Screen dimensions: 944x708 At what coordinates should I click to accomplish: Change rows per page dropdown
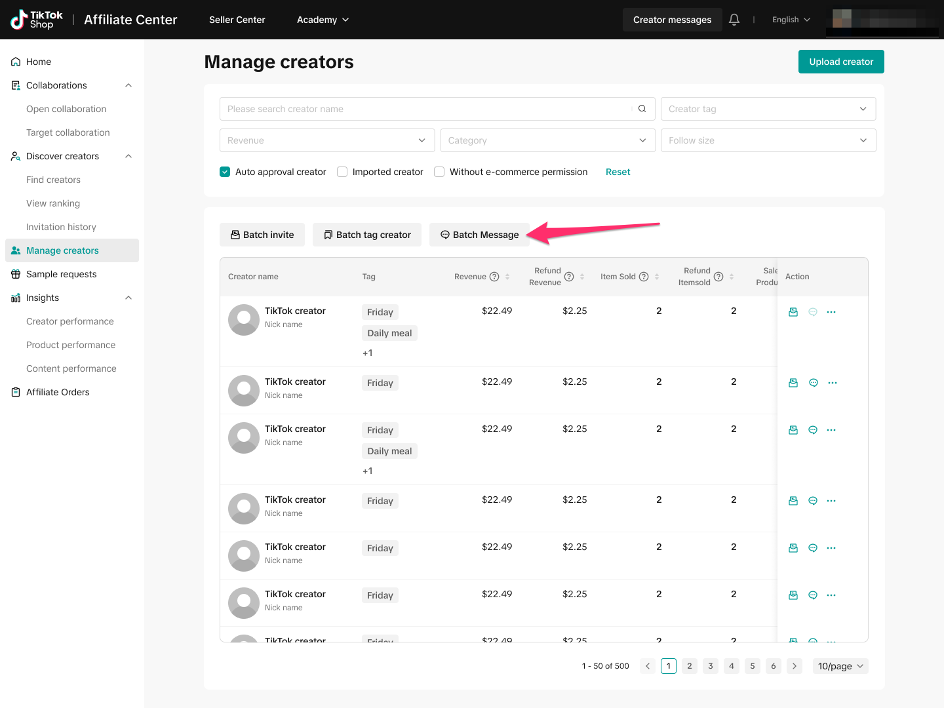coord(840,666)
